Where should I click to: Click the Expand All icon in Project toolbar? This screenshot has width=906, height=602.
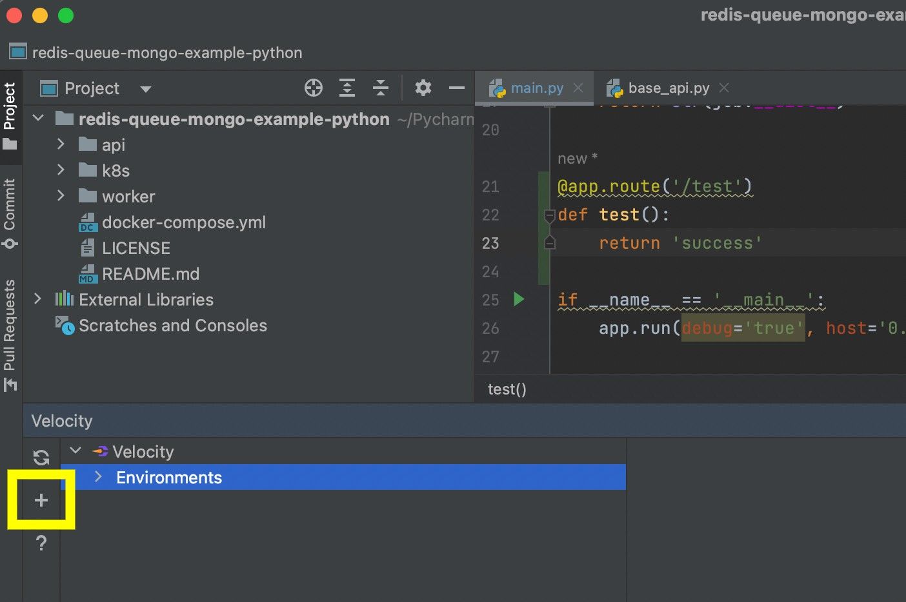pyautogui.click(x=347, y=88)
